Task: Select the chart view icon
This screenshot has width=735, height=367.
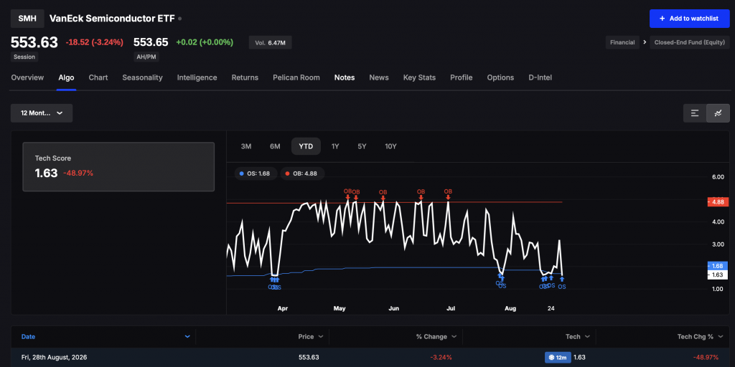Action: 718,113
